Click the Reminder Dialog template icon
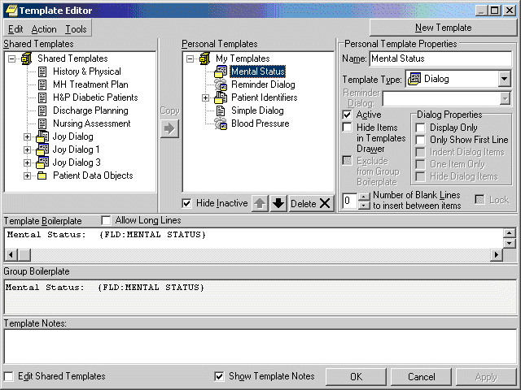 click(x=221, y=84)
